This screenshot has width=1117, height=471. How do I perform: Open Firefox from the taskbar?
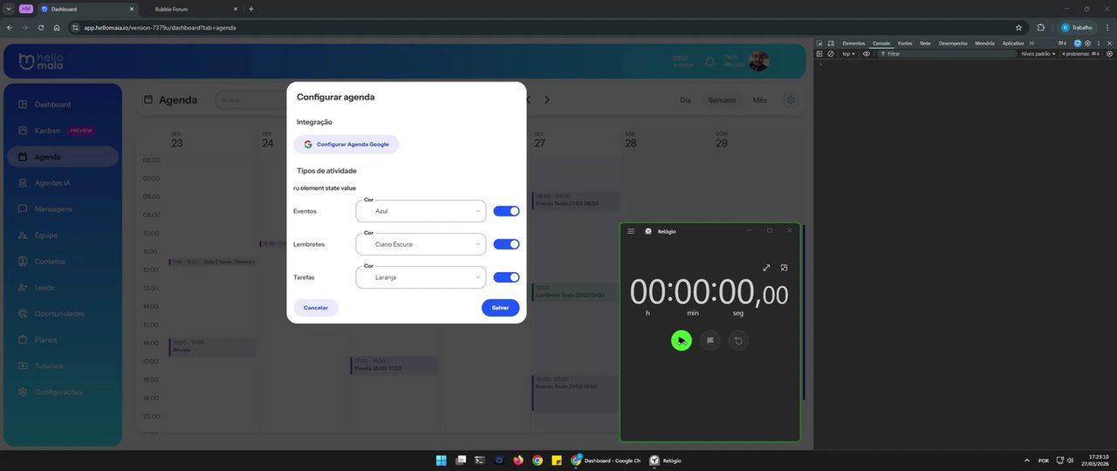[518, 461]
